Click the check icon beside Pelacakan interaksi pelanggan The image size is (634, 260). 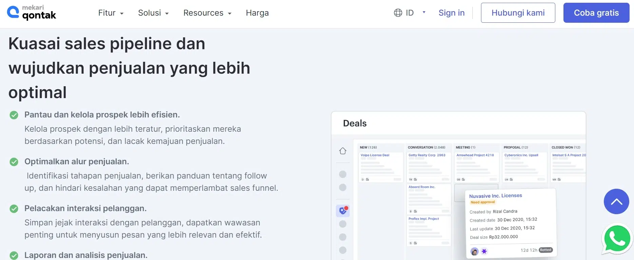14,209
